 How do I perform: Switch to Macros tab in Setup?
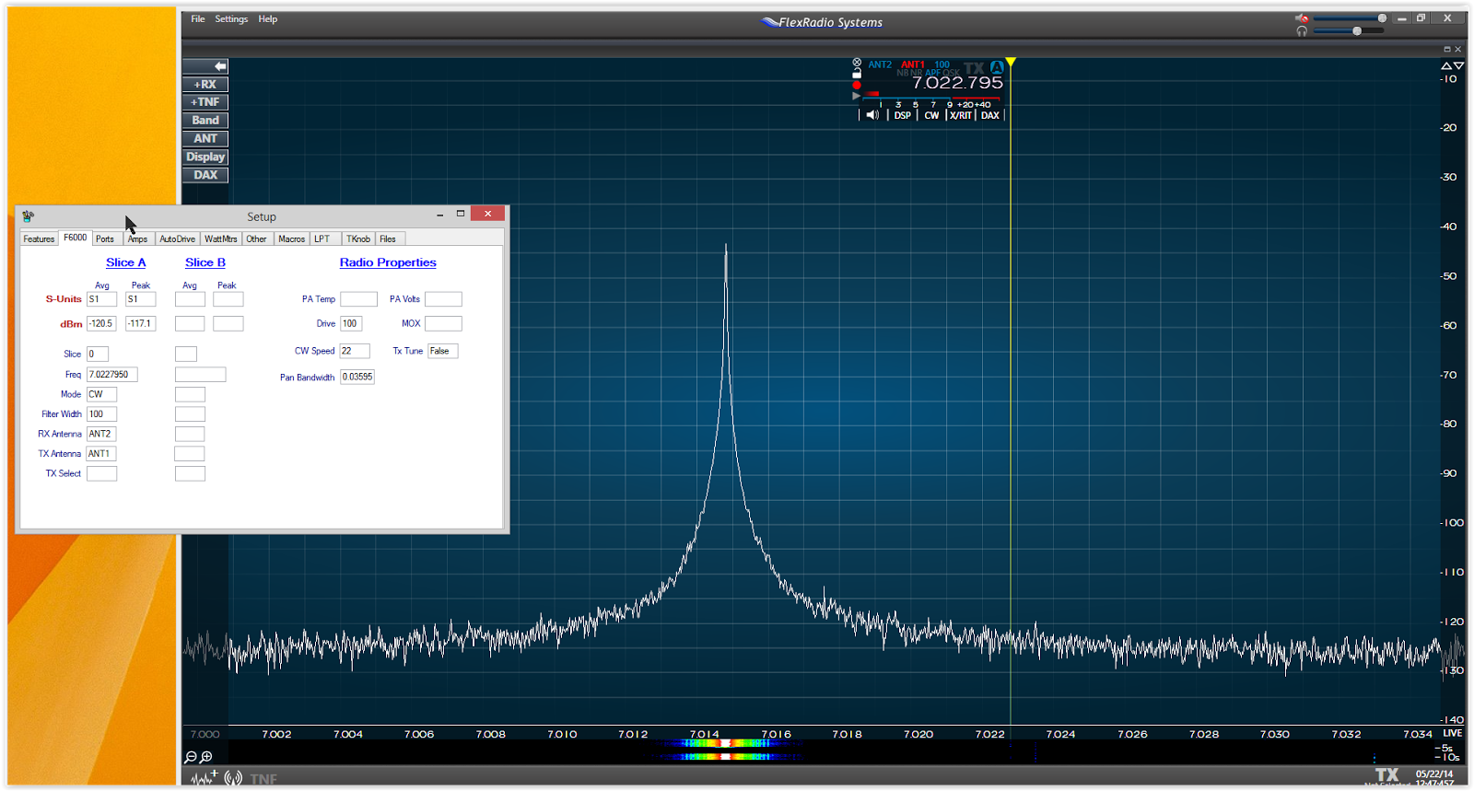[x=292, y=238]
